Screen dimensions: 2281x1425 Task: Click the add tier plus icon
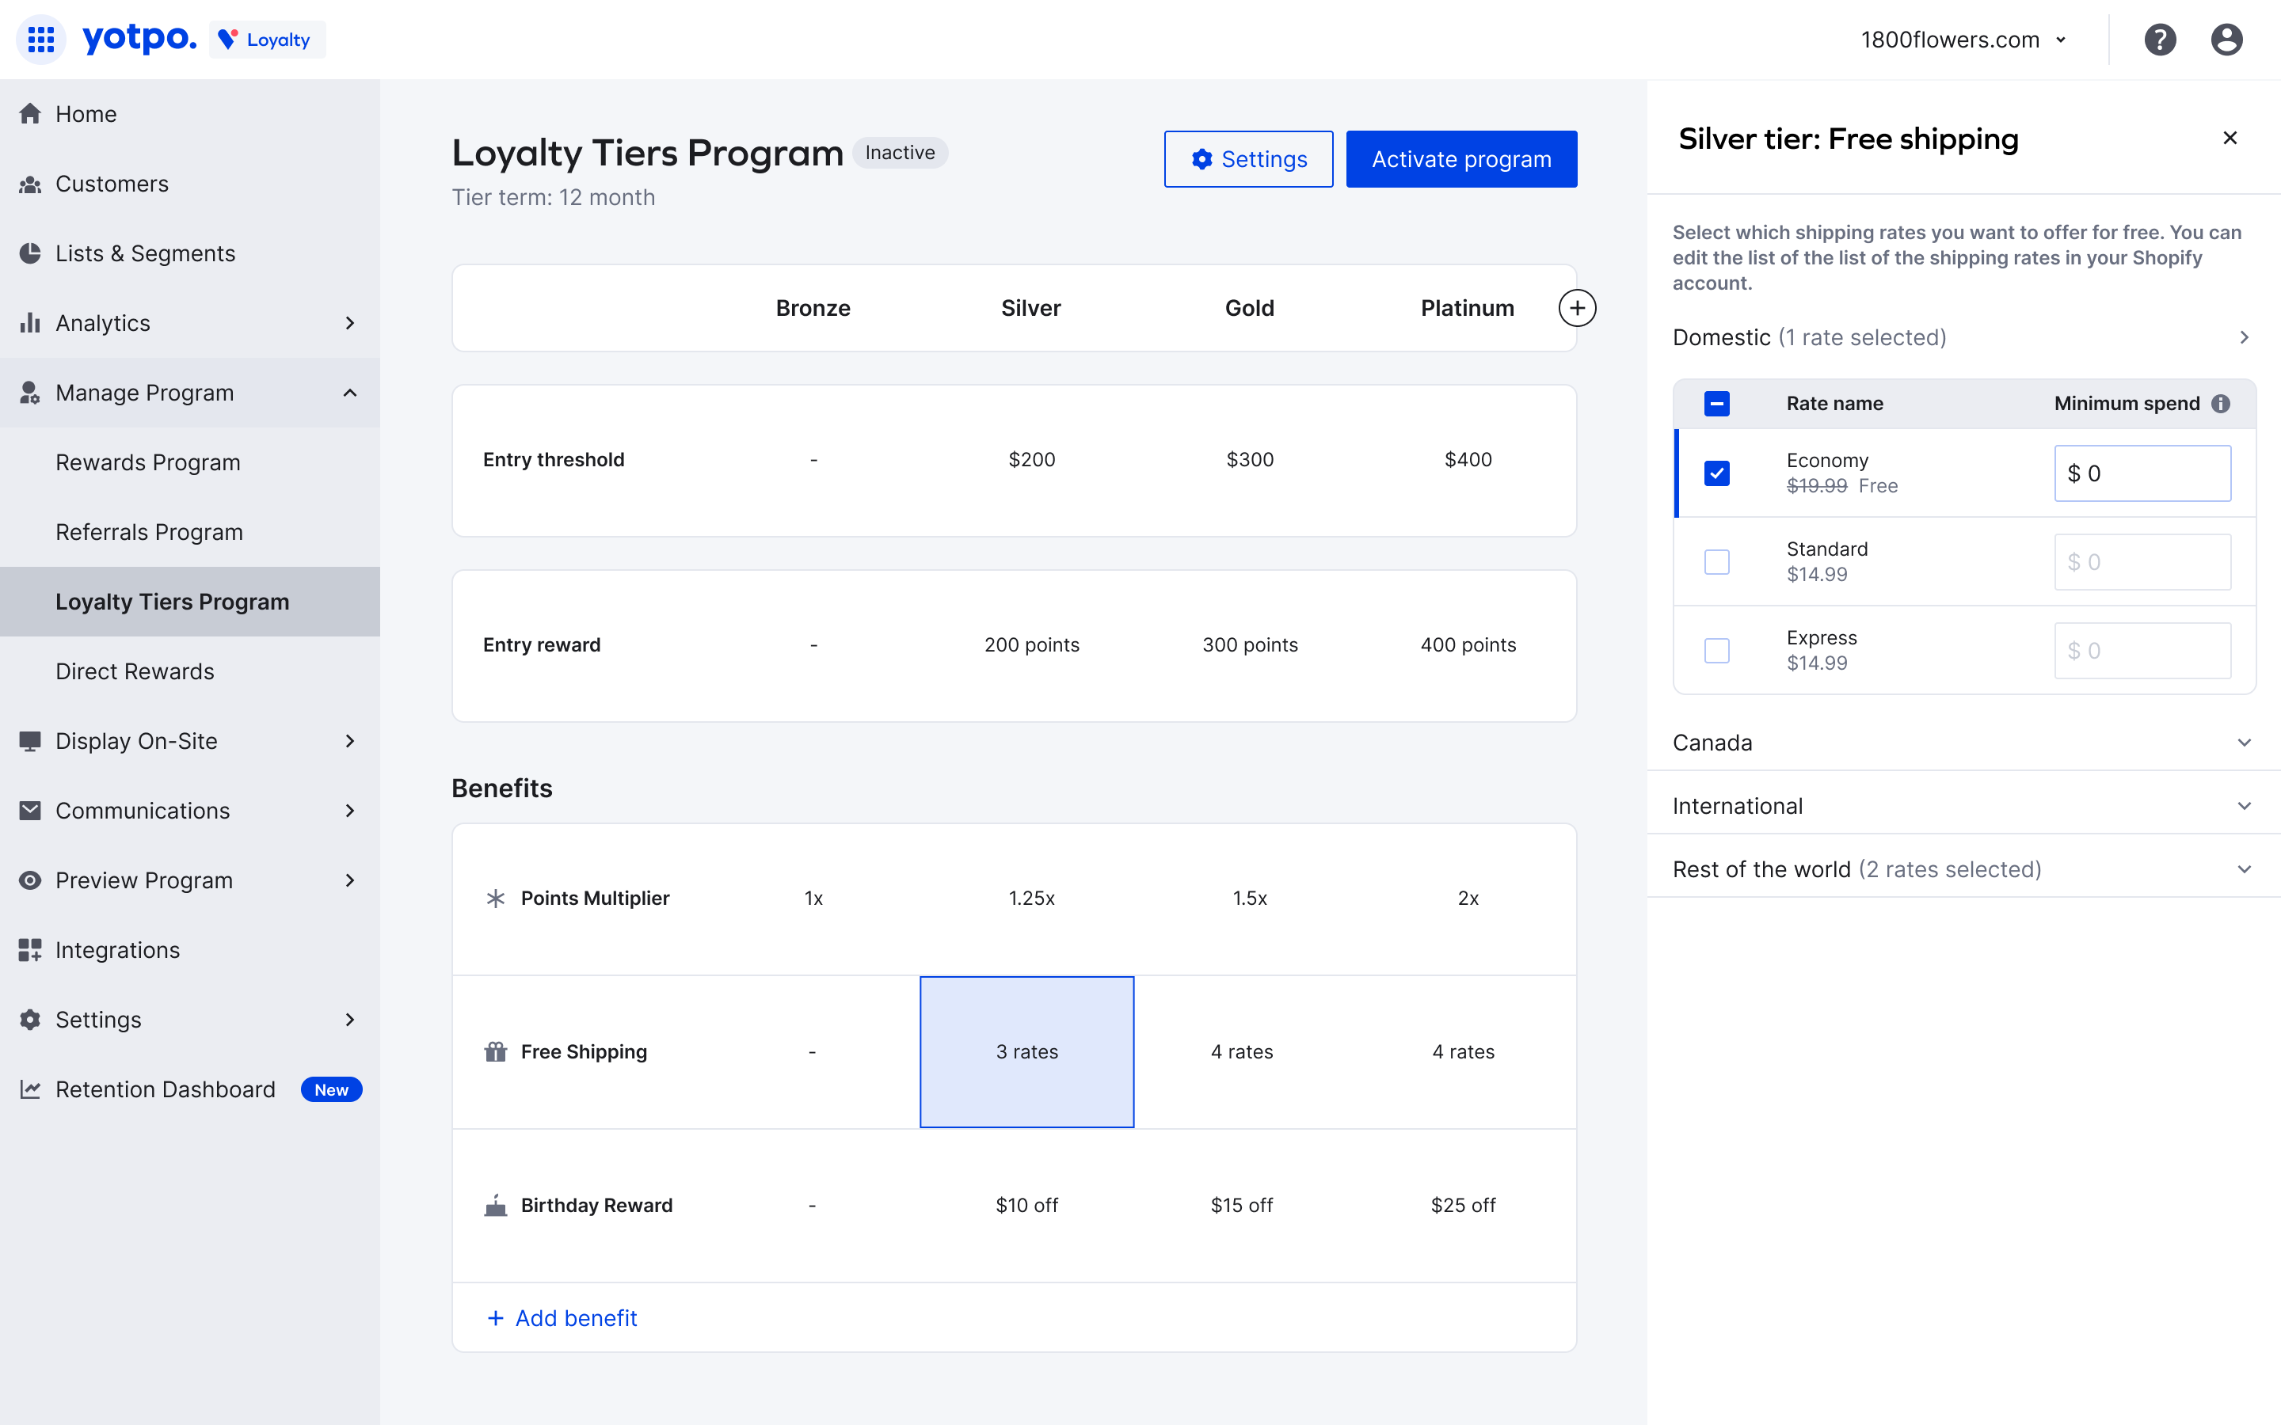tap(1577, 308)
